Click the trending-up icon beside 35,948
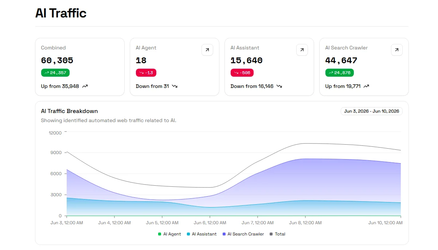 coord(85,86)
